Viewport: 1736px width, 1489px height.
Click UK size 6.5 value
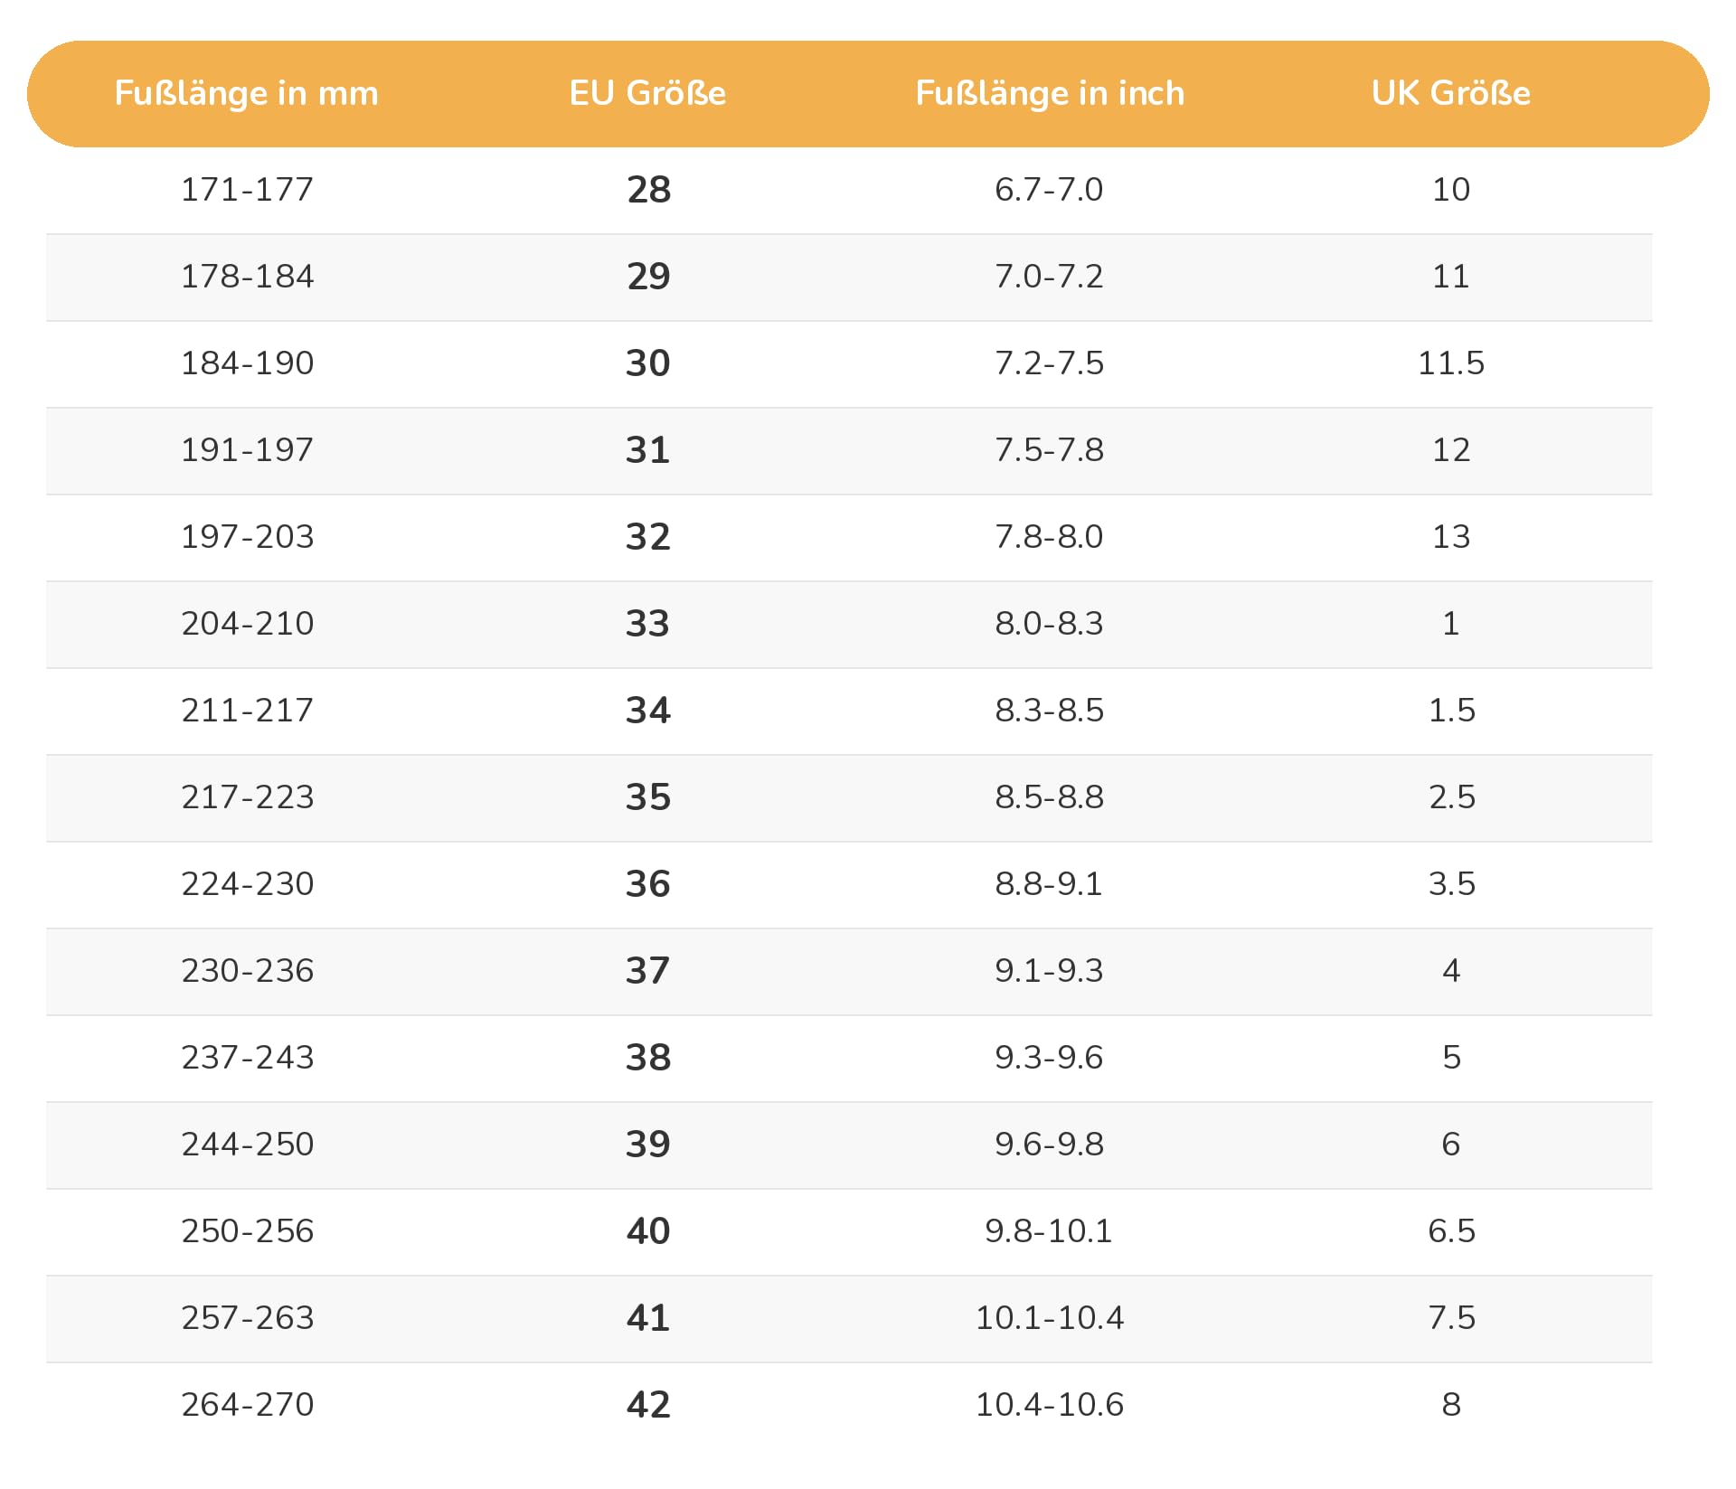1451,1231
